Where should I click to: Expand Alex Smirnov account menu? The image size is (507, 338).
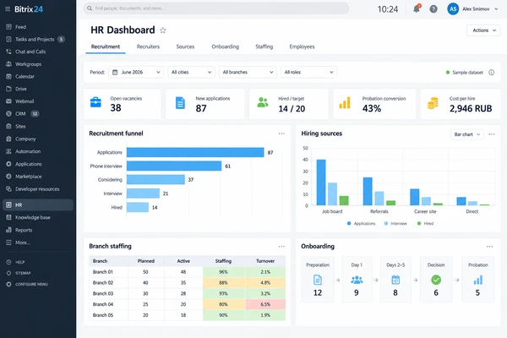tap(480, 9)
